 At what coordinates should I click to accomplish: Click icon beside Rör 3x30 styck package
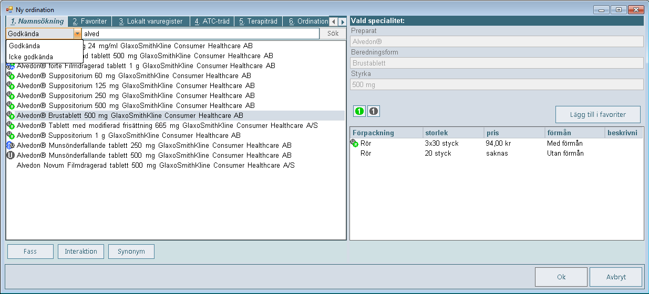(354, 144)
